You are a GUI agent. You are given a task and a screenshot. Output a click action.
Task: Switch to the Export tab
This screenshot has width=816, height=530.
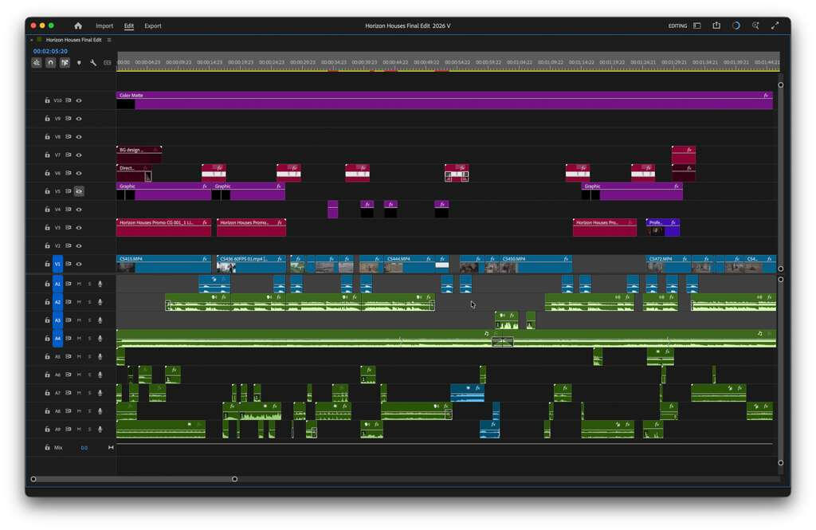pos(153,26)
